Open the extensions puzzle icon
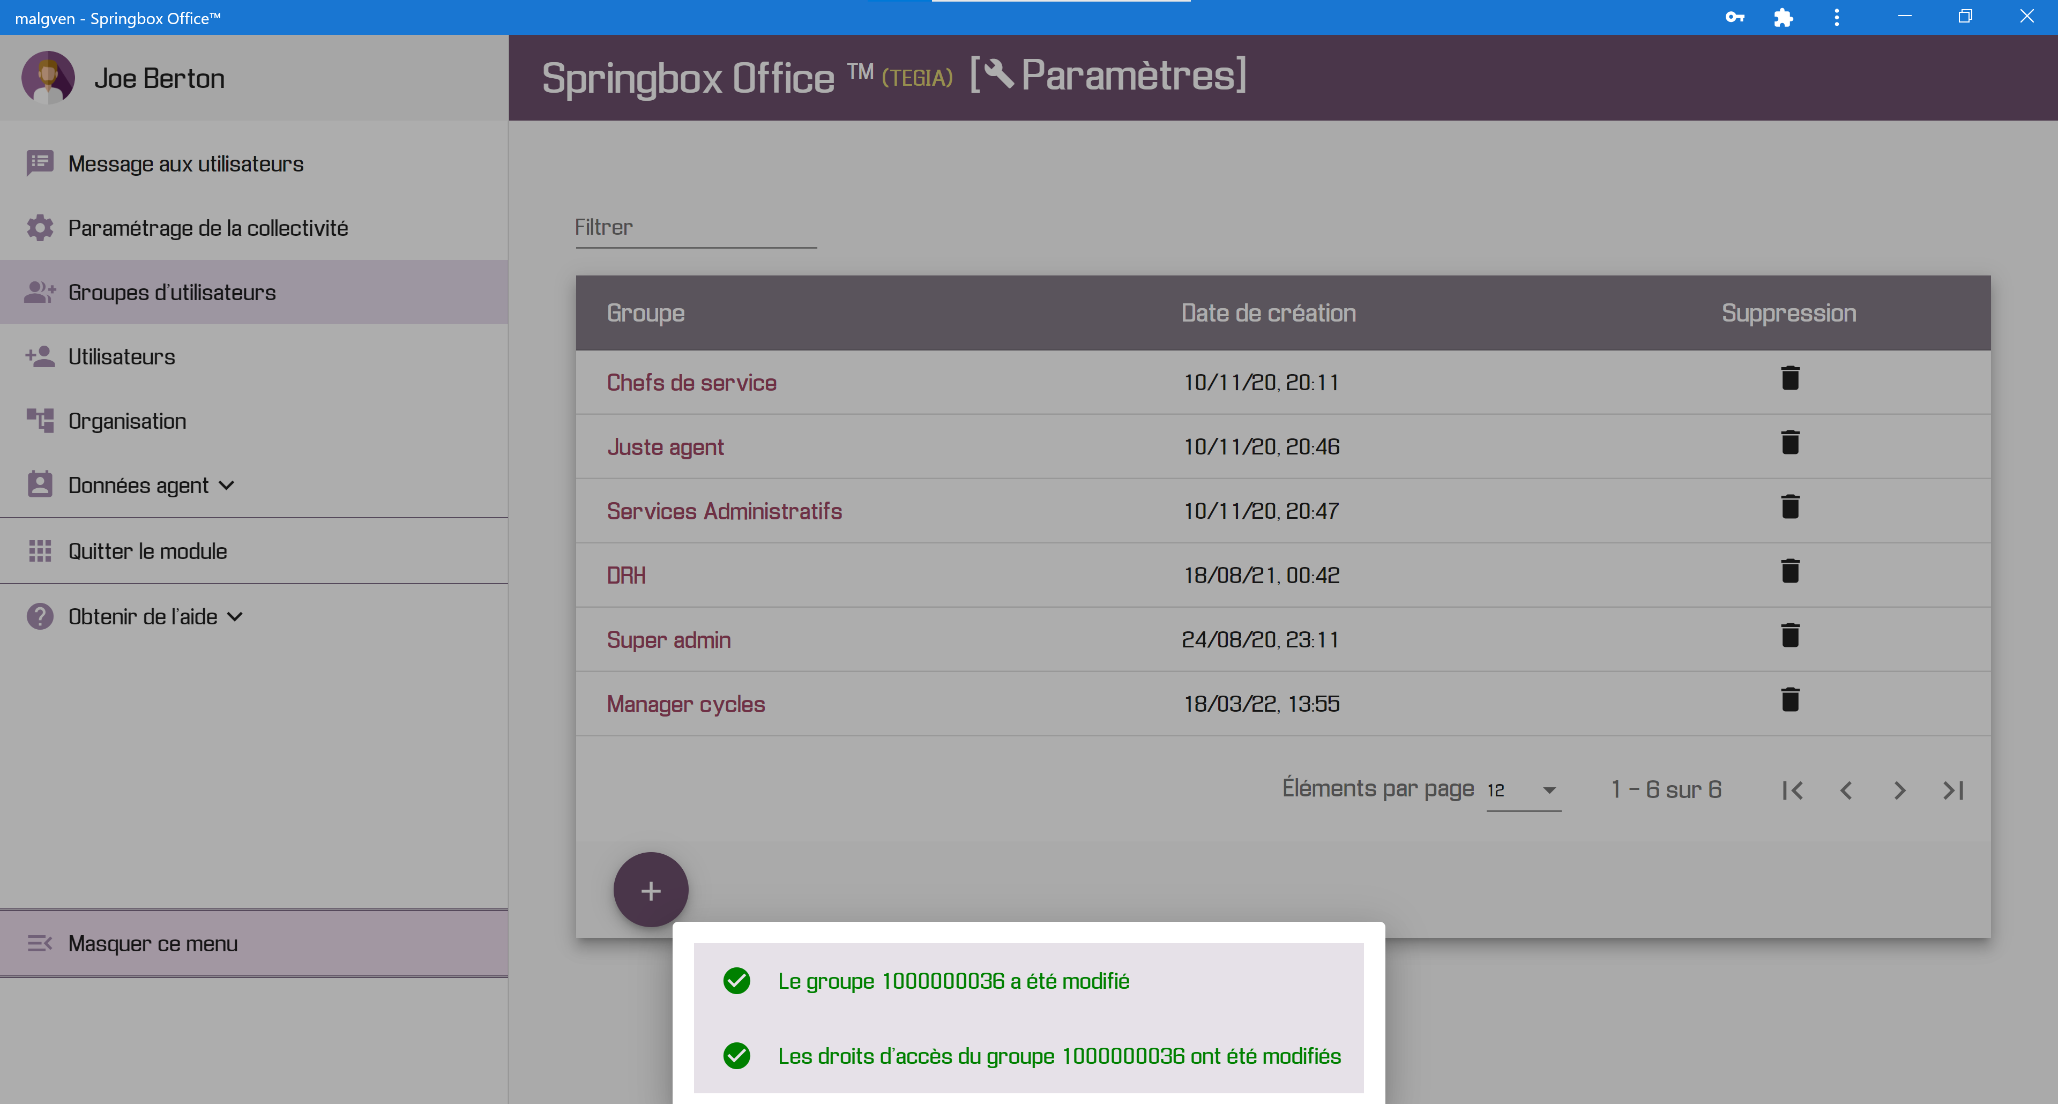The height and width of the screenshot is (1104, 2058). [x=1783, y=17]
